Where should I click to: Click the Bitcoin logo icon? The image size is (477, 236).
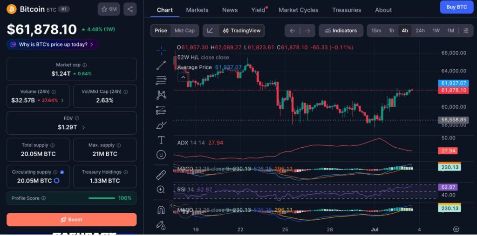(12, 9)
